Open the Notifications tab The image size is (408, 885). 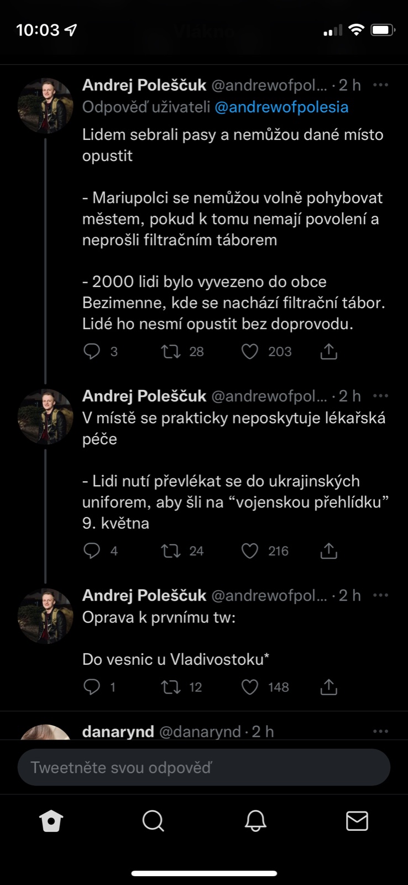pos(255,821)
